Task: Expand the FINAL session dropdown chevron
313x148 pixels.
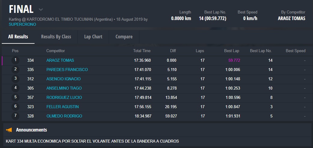Action: click(x=41, y=10)
